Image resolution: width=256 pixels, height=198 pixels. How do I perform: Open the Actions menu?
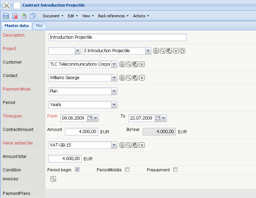click(x=141, y=16)
